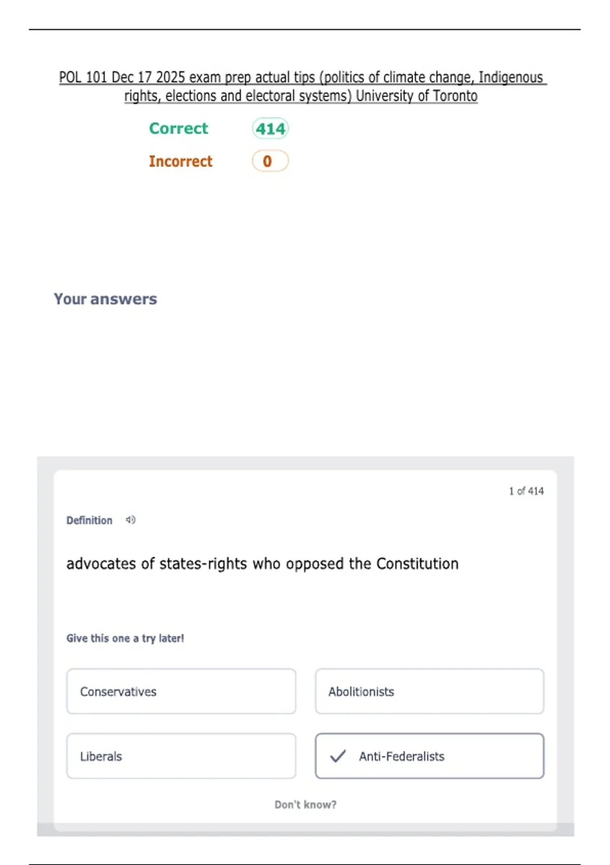
Task: Click the orange "Incorrect" label
Action: point(180,161)
